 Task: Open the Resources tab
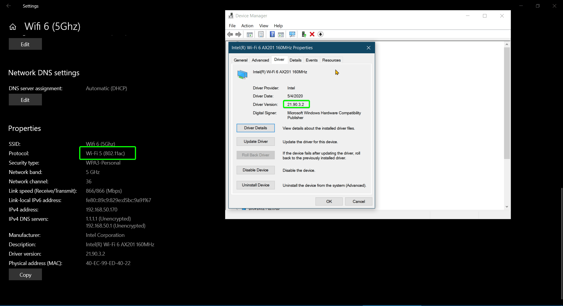click(332, 60)
